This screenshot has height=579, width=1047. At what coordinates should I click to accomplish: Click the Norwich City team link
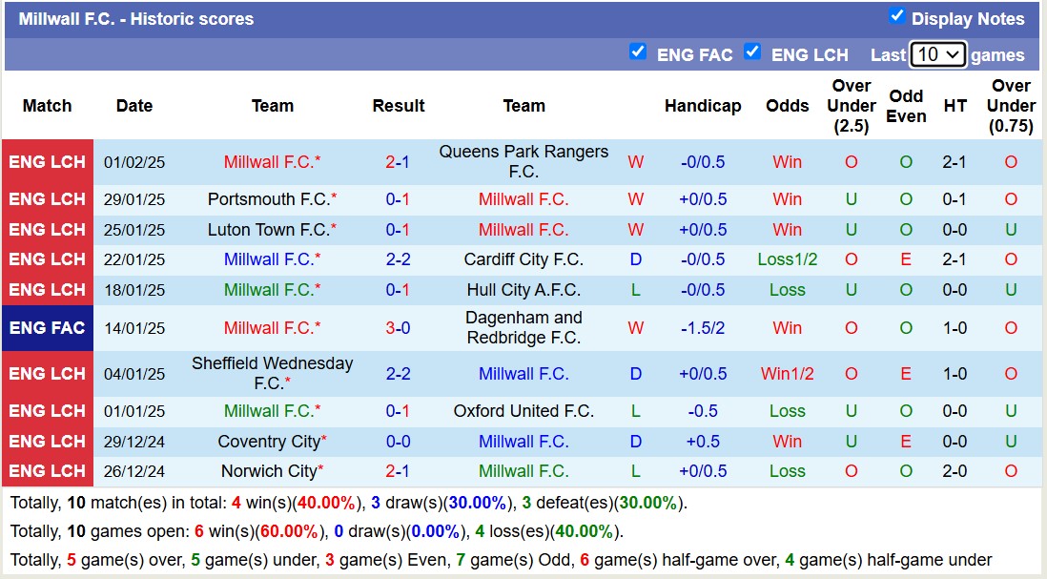pos(269,471)
